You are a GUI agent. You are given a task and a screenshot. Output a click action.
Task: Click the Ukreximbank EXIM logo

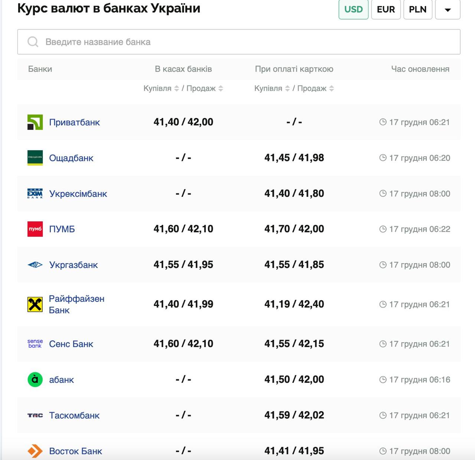tap(35, 193)
